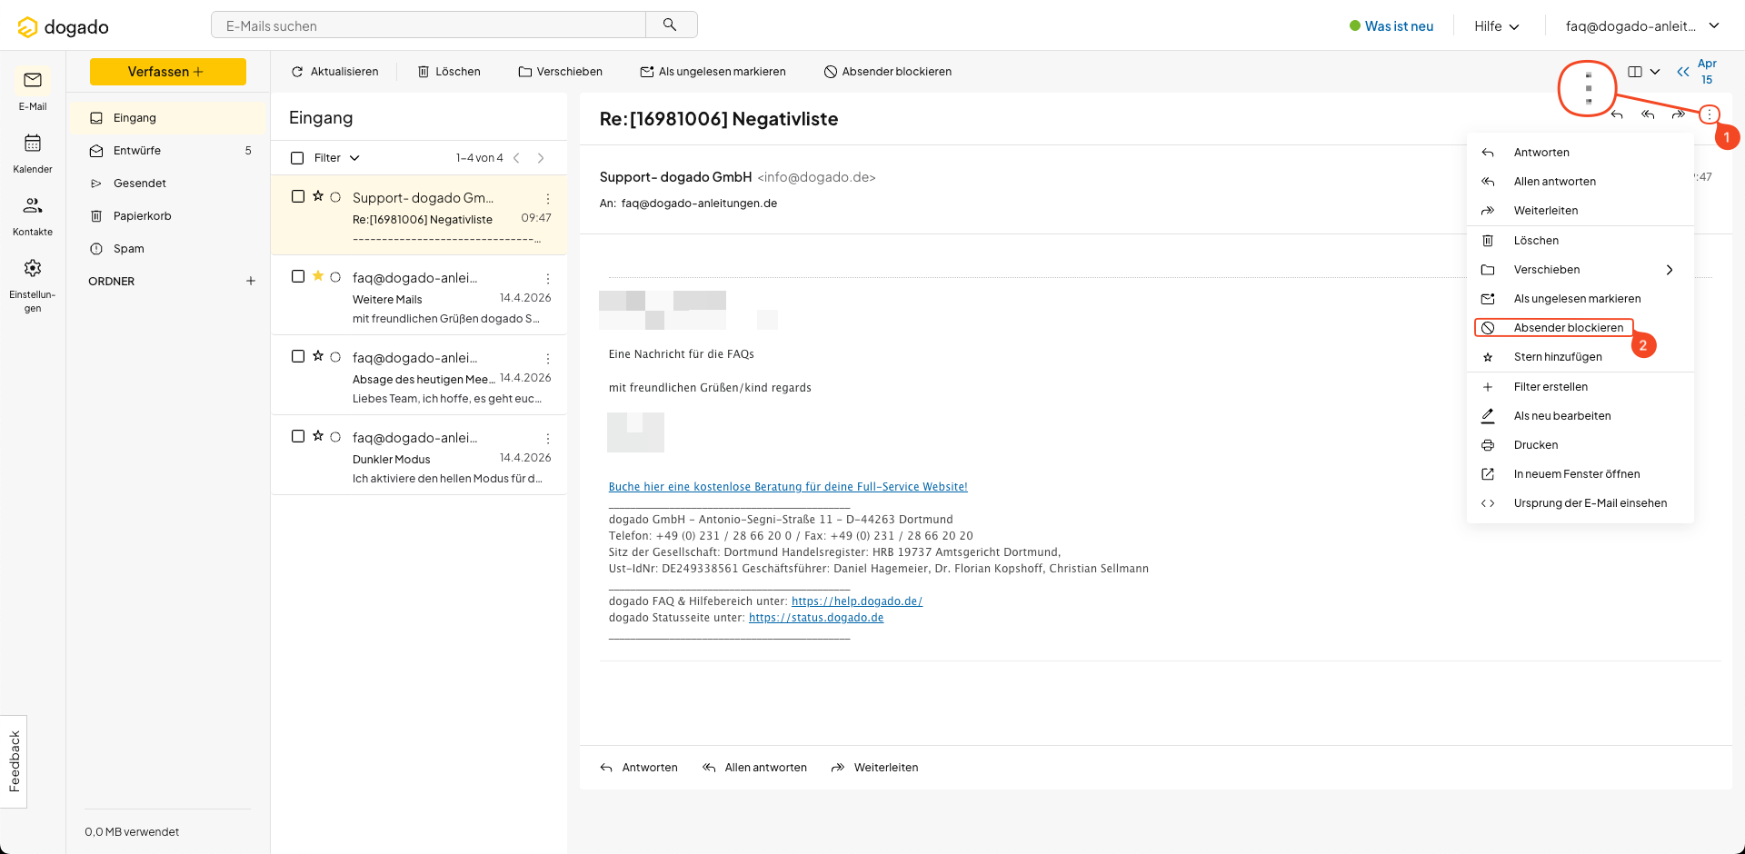Click the Verfassen compose button
This screenshot has height=854, width=1745.
click(168, 72)
